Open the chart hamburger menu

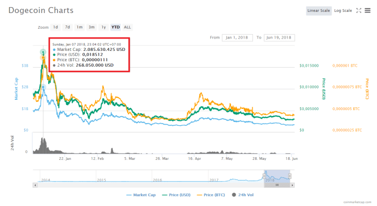[x=367, y=10]
